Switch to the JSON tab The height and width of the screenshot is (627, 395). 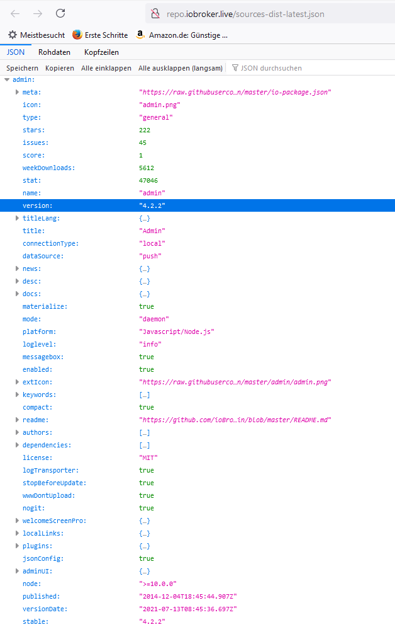(16, 52)
